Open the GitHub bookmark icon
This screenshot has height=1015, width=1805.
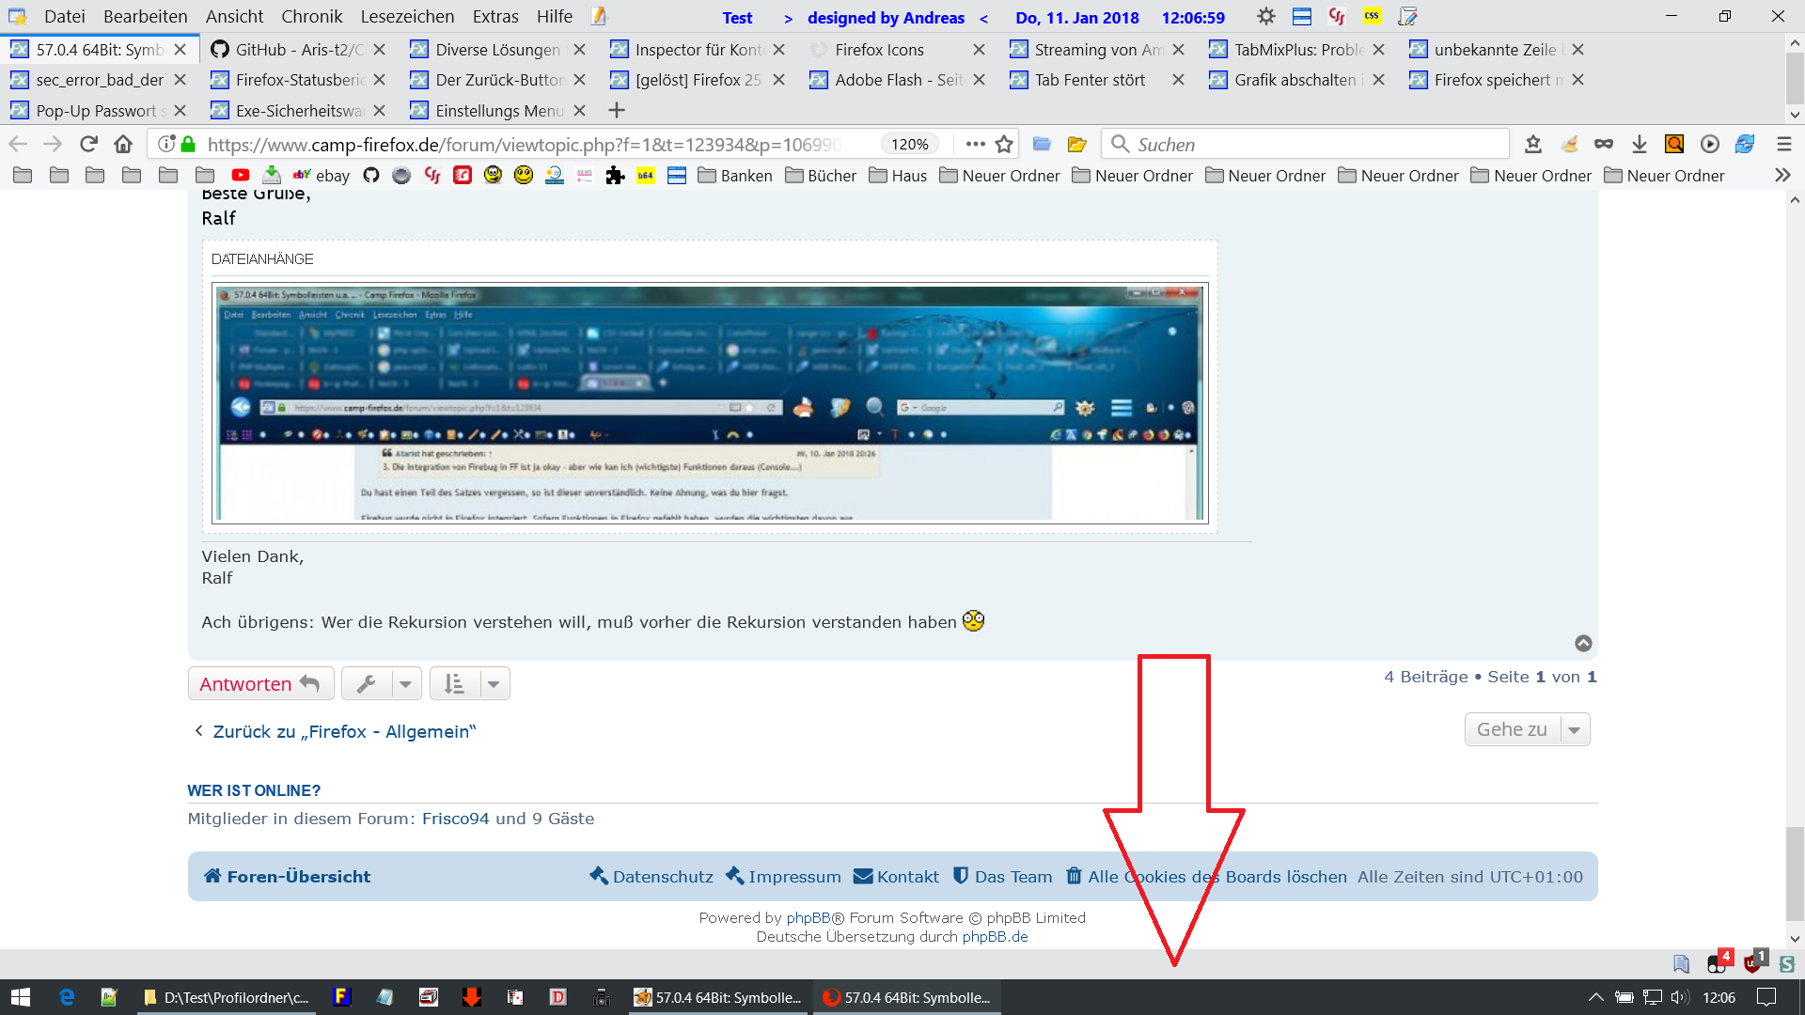pos(371,175)
